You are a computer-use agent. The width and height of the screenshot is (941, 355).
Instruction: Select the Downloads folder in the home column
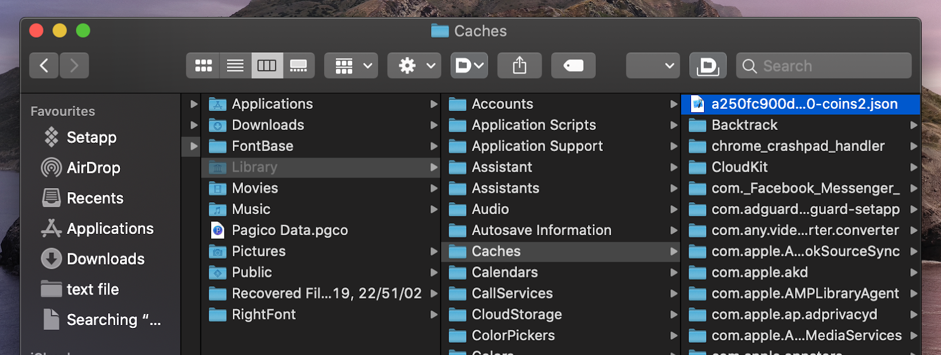pos(321,125)
